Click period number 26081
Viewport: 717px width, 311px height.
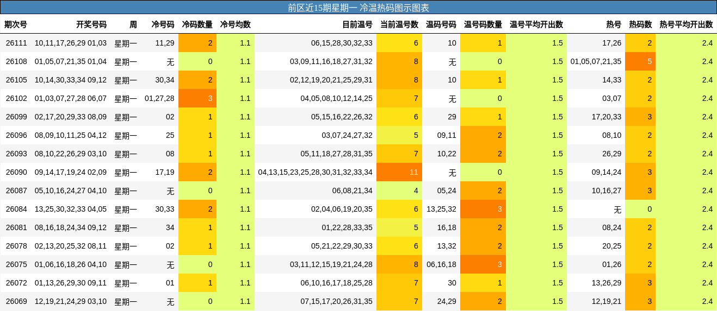[16, 227]
